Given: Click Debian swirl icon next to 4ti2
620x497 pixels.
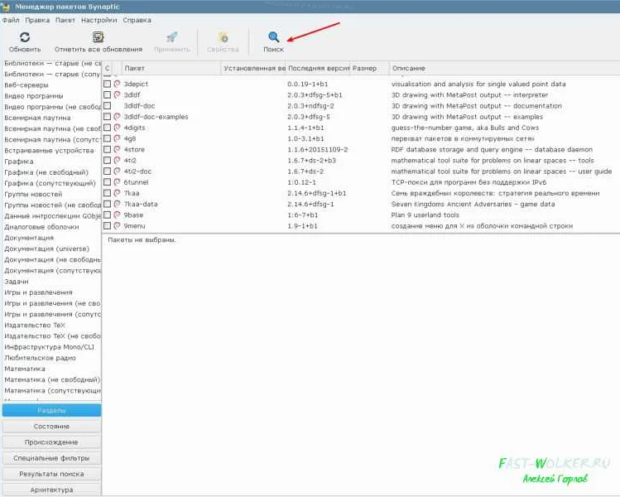Looking at the screenshot, I should pyautogui.click(x=117, y=160).
